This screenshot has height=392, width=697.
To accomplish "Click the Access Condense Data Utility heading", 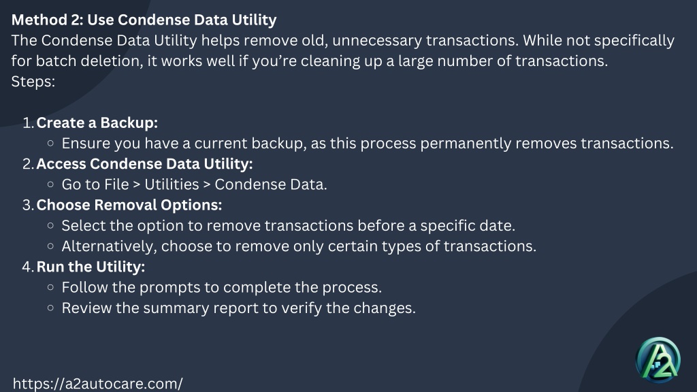I will coord(144,163).
